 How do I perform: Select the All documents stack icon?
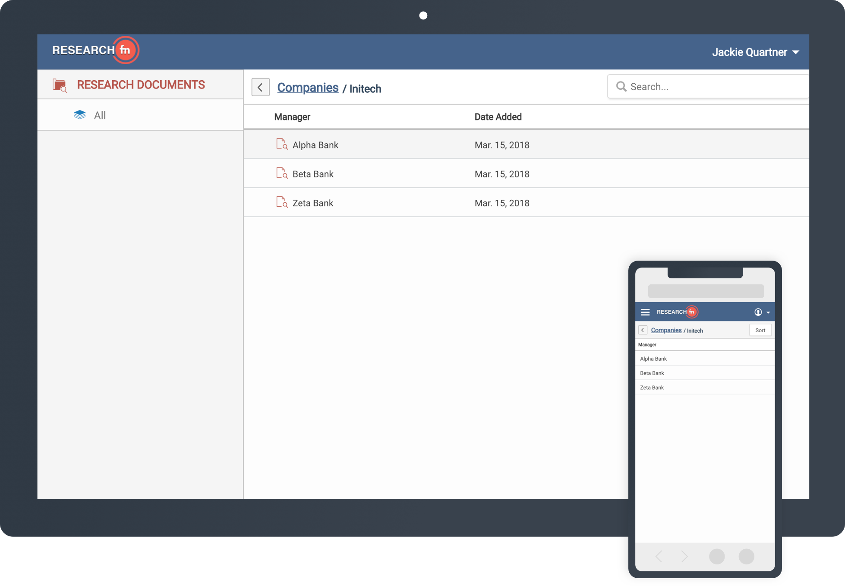pyautogui.click(x=79, y=115)
